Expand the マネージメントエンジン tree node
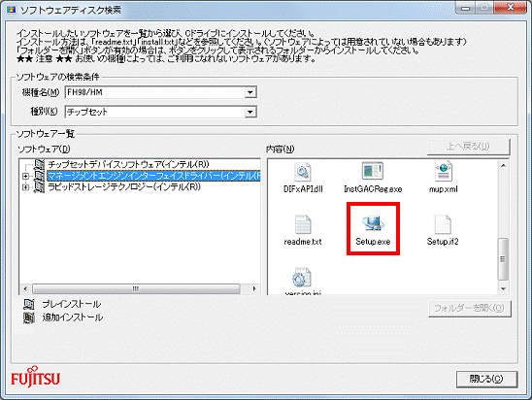The image size is (532, 400). (25, 176)
